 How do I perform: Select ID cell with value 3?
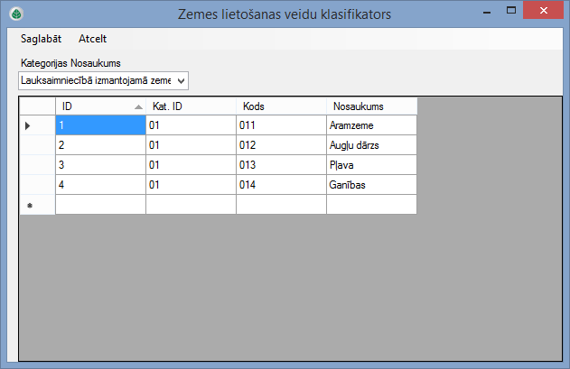point(100,165)
